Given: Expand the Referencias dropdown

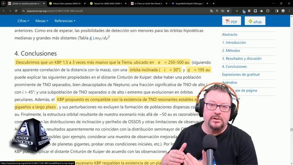Looking at the screenshot, I should [x=65, y=21].
